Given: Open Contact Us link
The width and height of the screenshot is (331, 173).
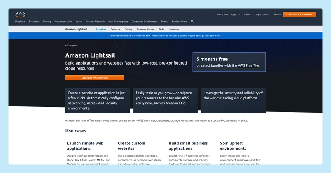Looking at the screenshot, I should [222, 14].
